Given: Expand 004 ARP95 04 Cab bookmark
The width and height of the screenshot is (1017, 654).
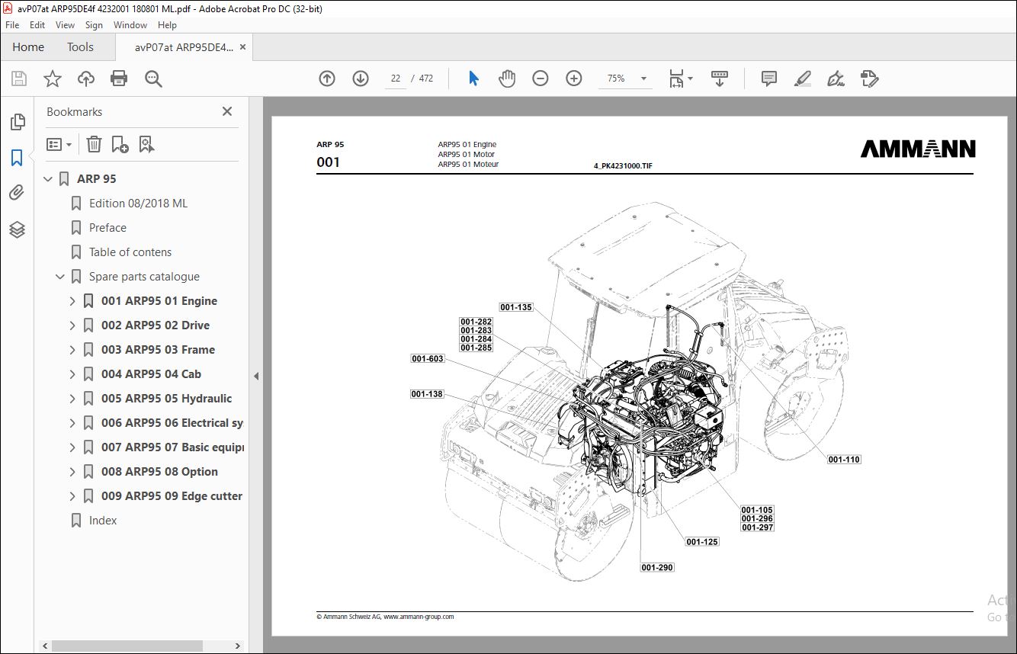Looking at the screenshot, I should pos(72,374).
